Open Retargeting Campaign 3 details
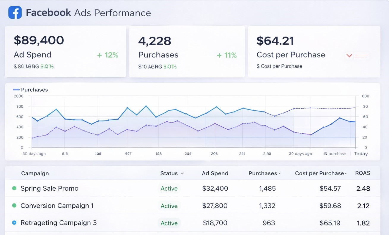 click(x=59, y=223)
